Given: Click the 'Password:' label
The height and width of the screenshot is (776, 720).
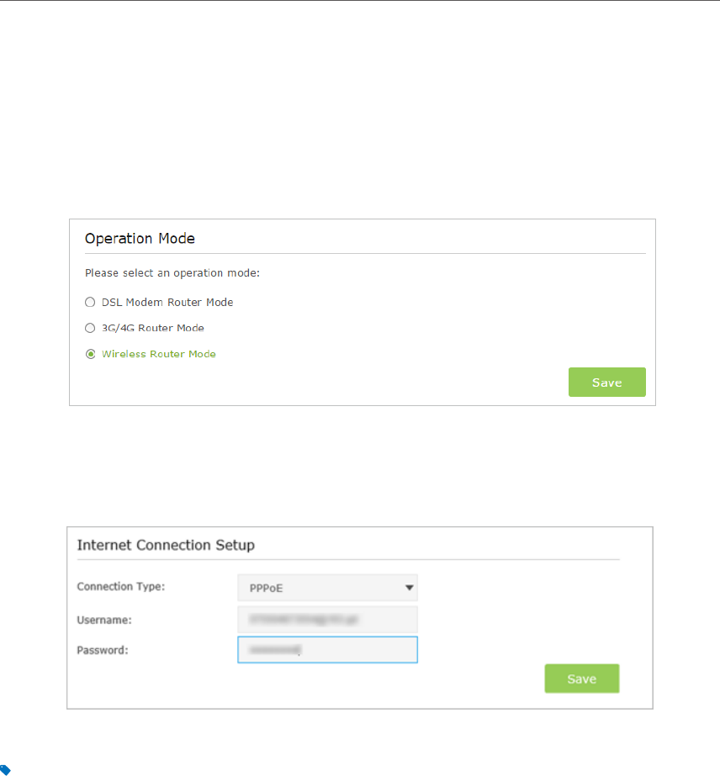Looking at the screenshot, I should 102,650.
